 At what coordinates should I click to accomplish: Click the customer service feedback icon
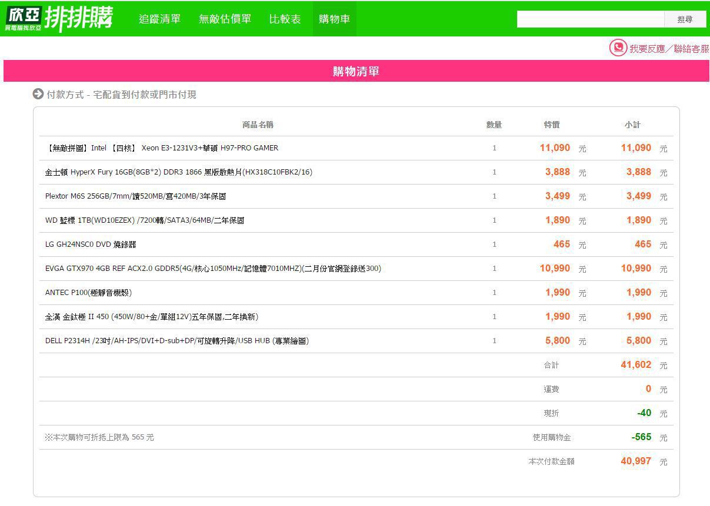[618, 48]
